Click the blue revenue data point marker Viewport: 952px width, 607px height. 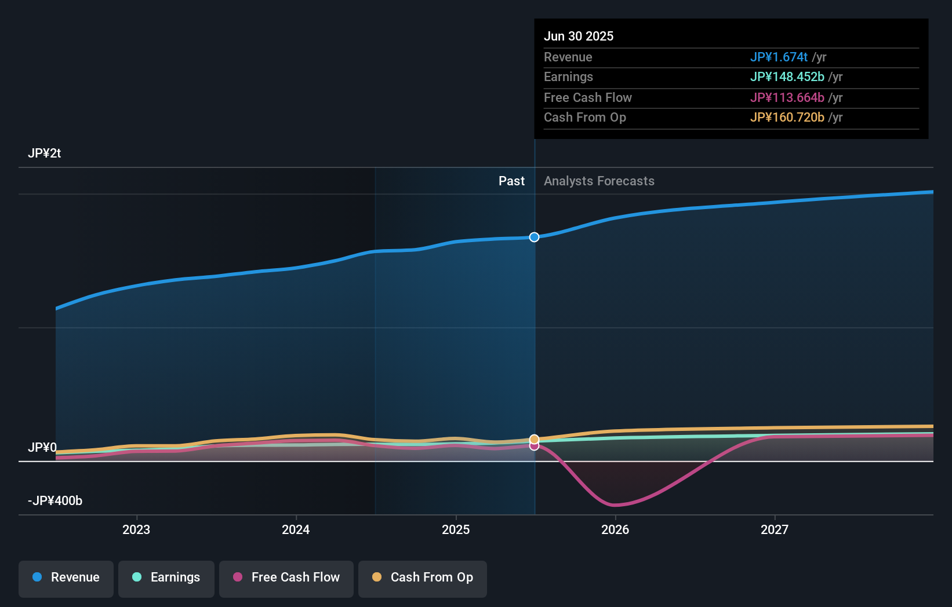coord(534,237)
